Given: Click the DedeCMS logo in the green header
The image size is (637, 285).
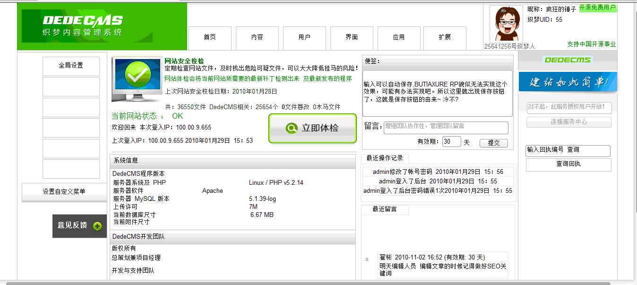Looking at the screenshot, I should pos(83,26).
